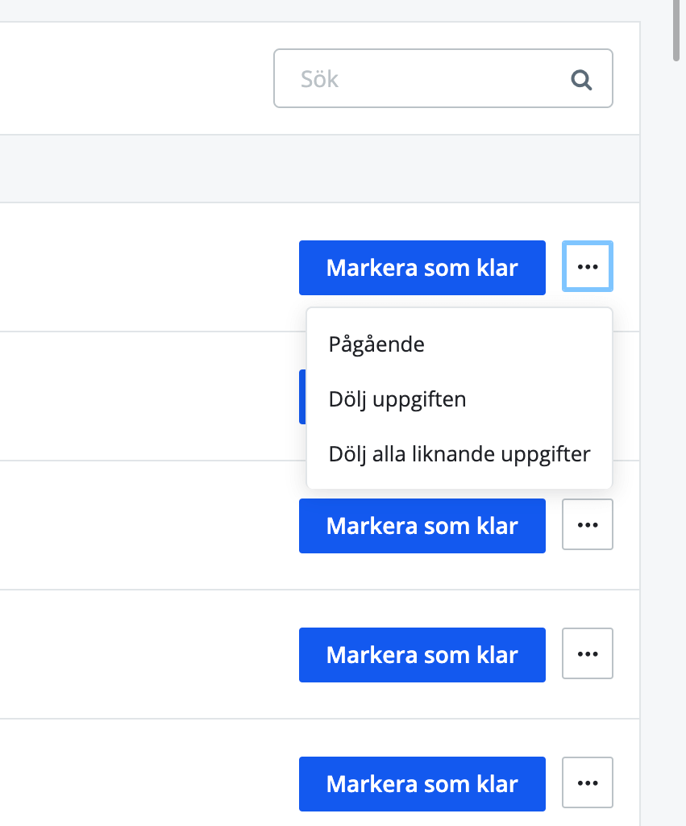This screenshot has width=686, height=826.
Task: Click inside the Sök search field
Action: [403, 78]
